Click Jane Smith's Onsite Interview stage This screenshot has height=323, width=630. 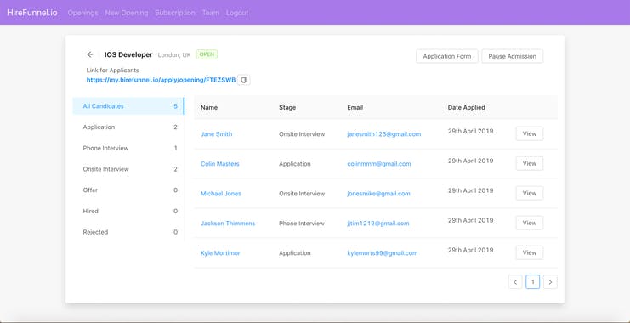(x=302, y=134)
